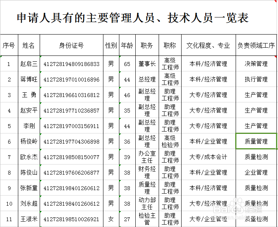The image size is (278, 227).
Task: Select the title 申请人具有的主要管理人员、技术人员一览表
Action: 133,18
